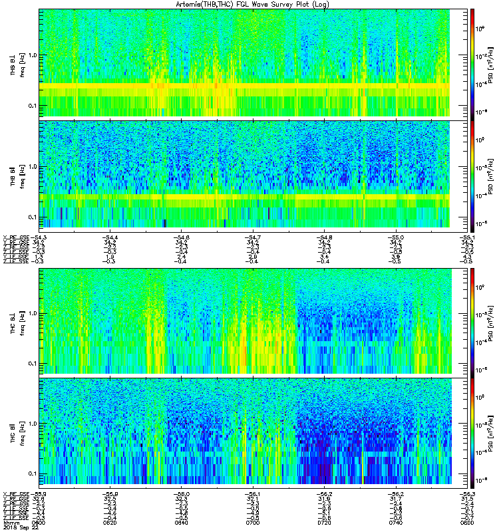Click the 0.1 frequency tick on THB B∥ panel

[x=32, y=217]
